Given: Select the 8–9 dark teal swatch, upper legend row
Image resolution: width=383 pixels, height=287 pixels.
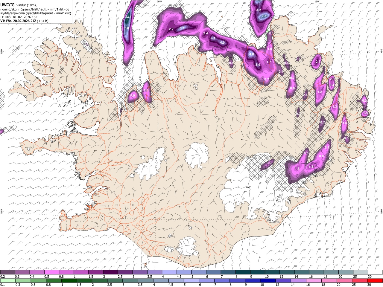Looking at the screenshot, I should pyautogui.click(x=243, y=272).
